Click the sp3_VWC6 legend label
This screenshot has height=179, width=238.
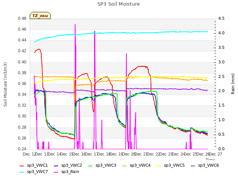click(x=208, y=165)
